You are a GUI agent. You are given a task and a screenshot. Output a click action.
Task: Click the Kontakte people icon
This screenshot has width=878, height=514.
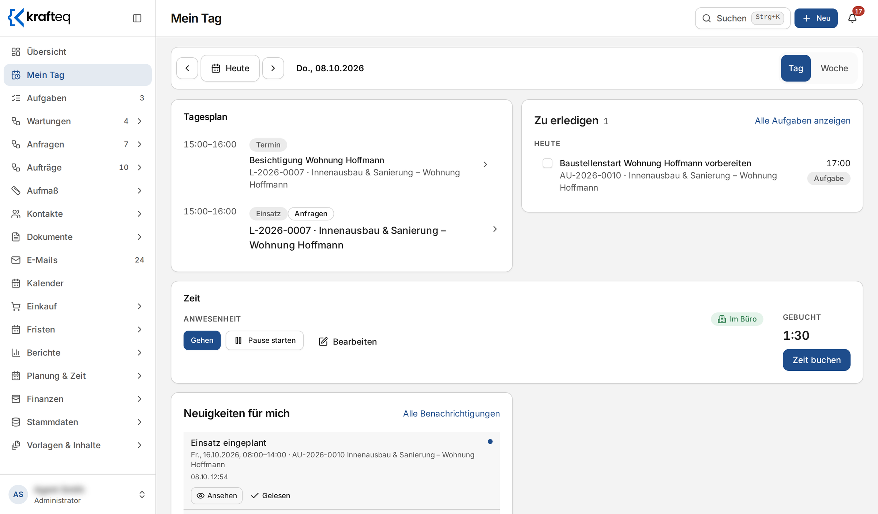click(16, 214)
